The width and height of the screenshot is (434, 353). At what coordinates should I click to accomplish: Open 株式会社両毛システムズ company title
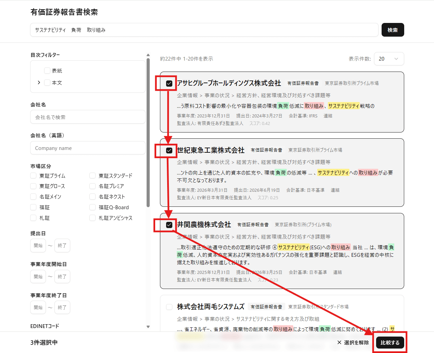pos(211,307)
